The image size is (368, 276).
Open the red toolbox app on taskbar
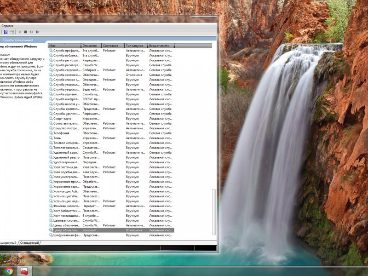coord(24,271)
